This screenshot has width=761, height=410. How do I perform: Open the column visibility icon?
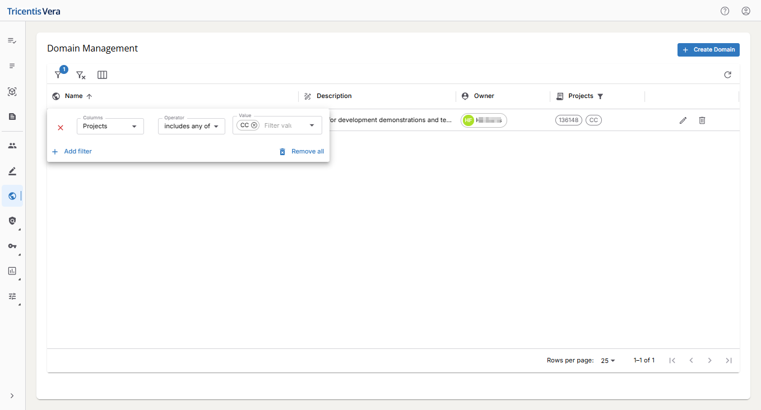[x=102, y=75]
